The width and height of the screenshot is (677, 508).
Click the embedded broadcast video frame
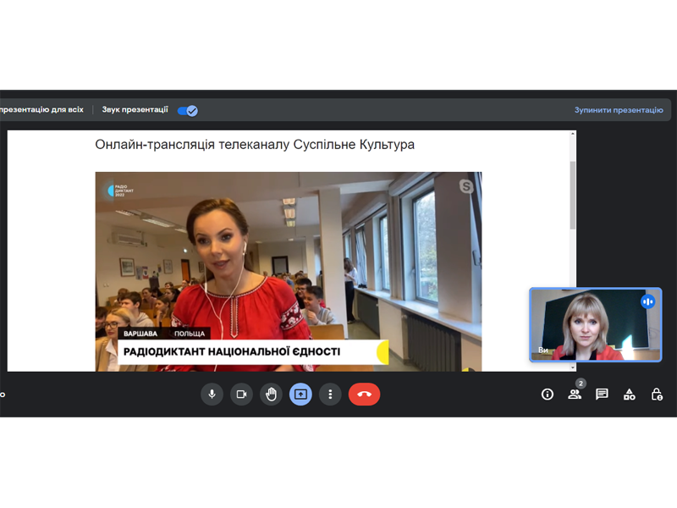289,271
